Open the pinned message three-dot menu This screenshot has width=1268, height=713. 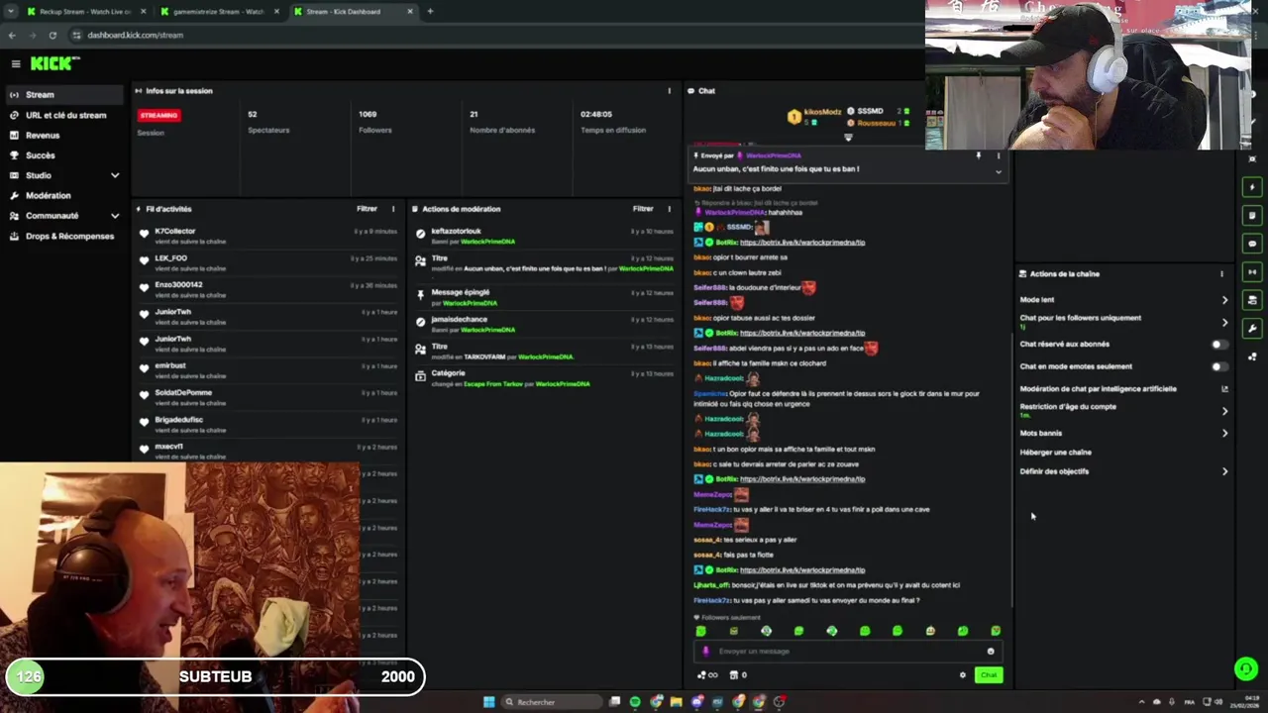pyautogui.click(x=999, y=155)
